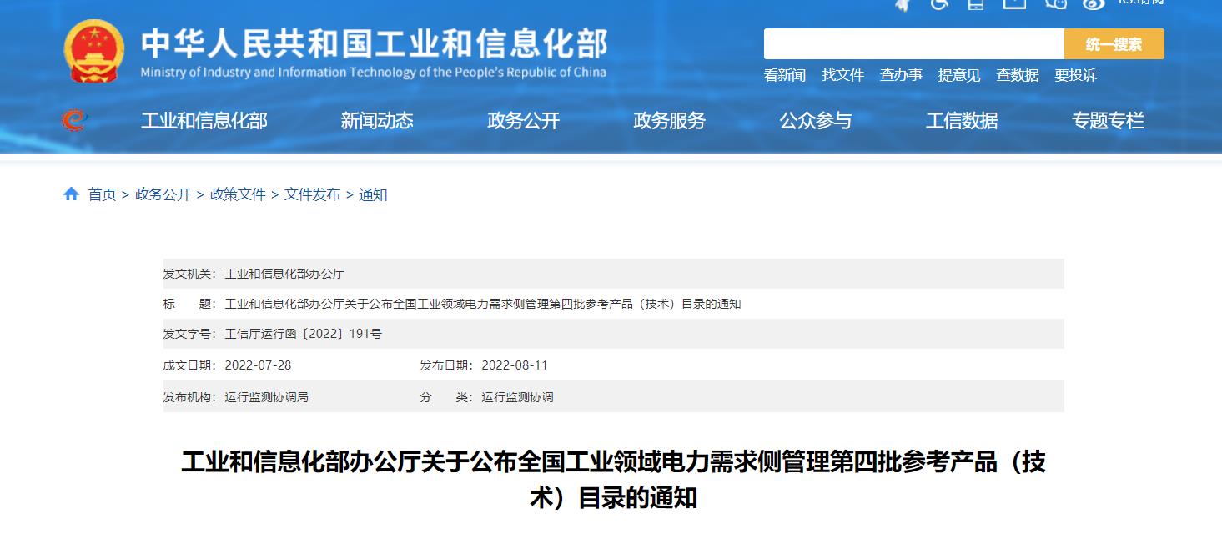Click the home icon in the breadcrumb
The image size is (1222, 544).
pos(70,194)
